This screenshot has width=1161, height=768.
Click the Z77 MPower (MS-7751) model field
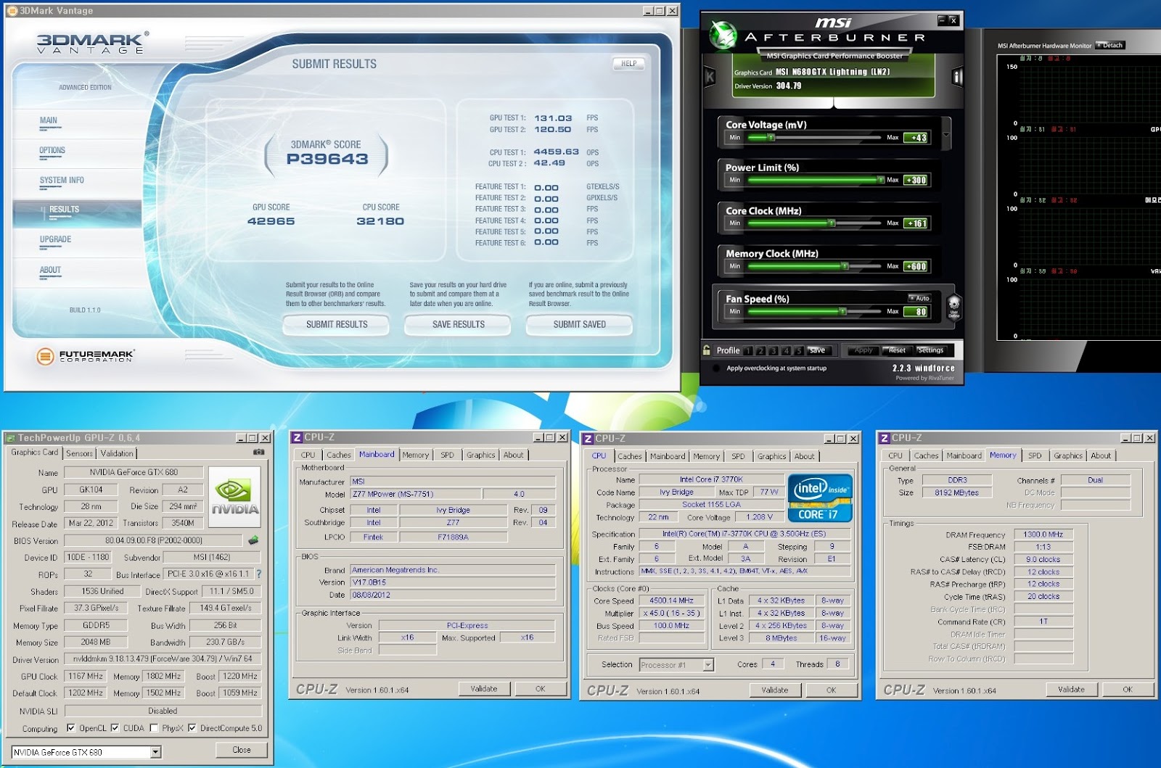pos(415,494)
